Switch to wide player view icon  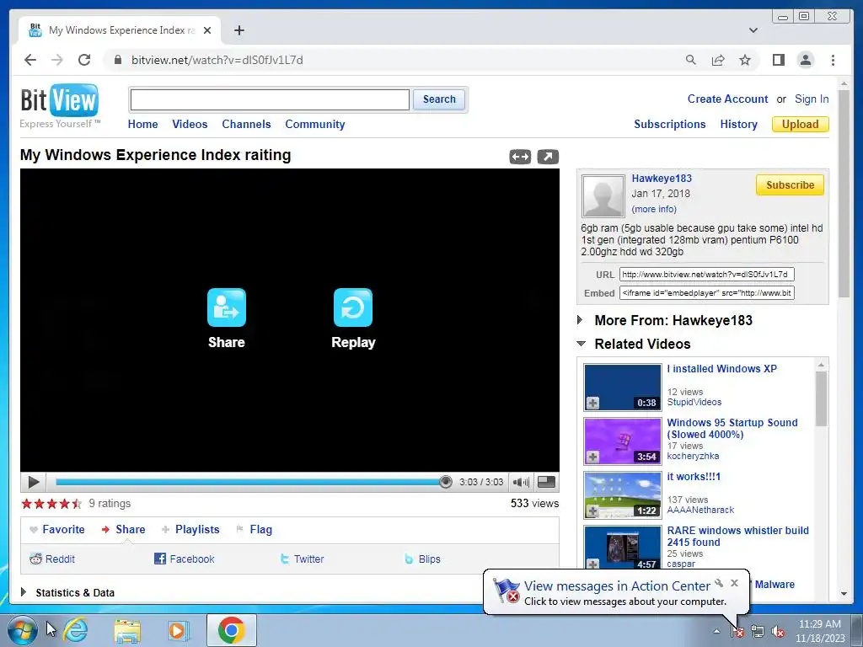(x=520, y=157)
